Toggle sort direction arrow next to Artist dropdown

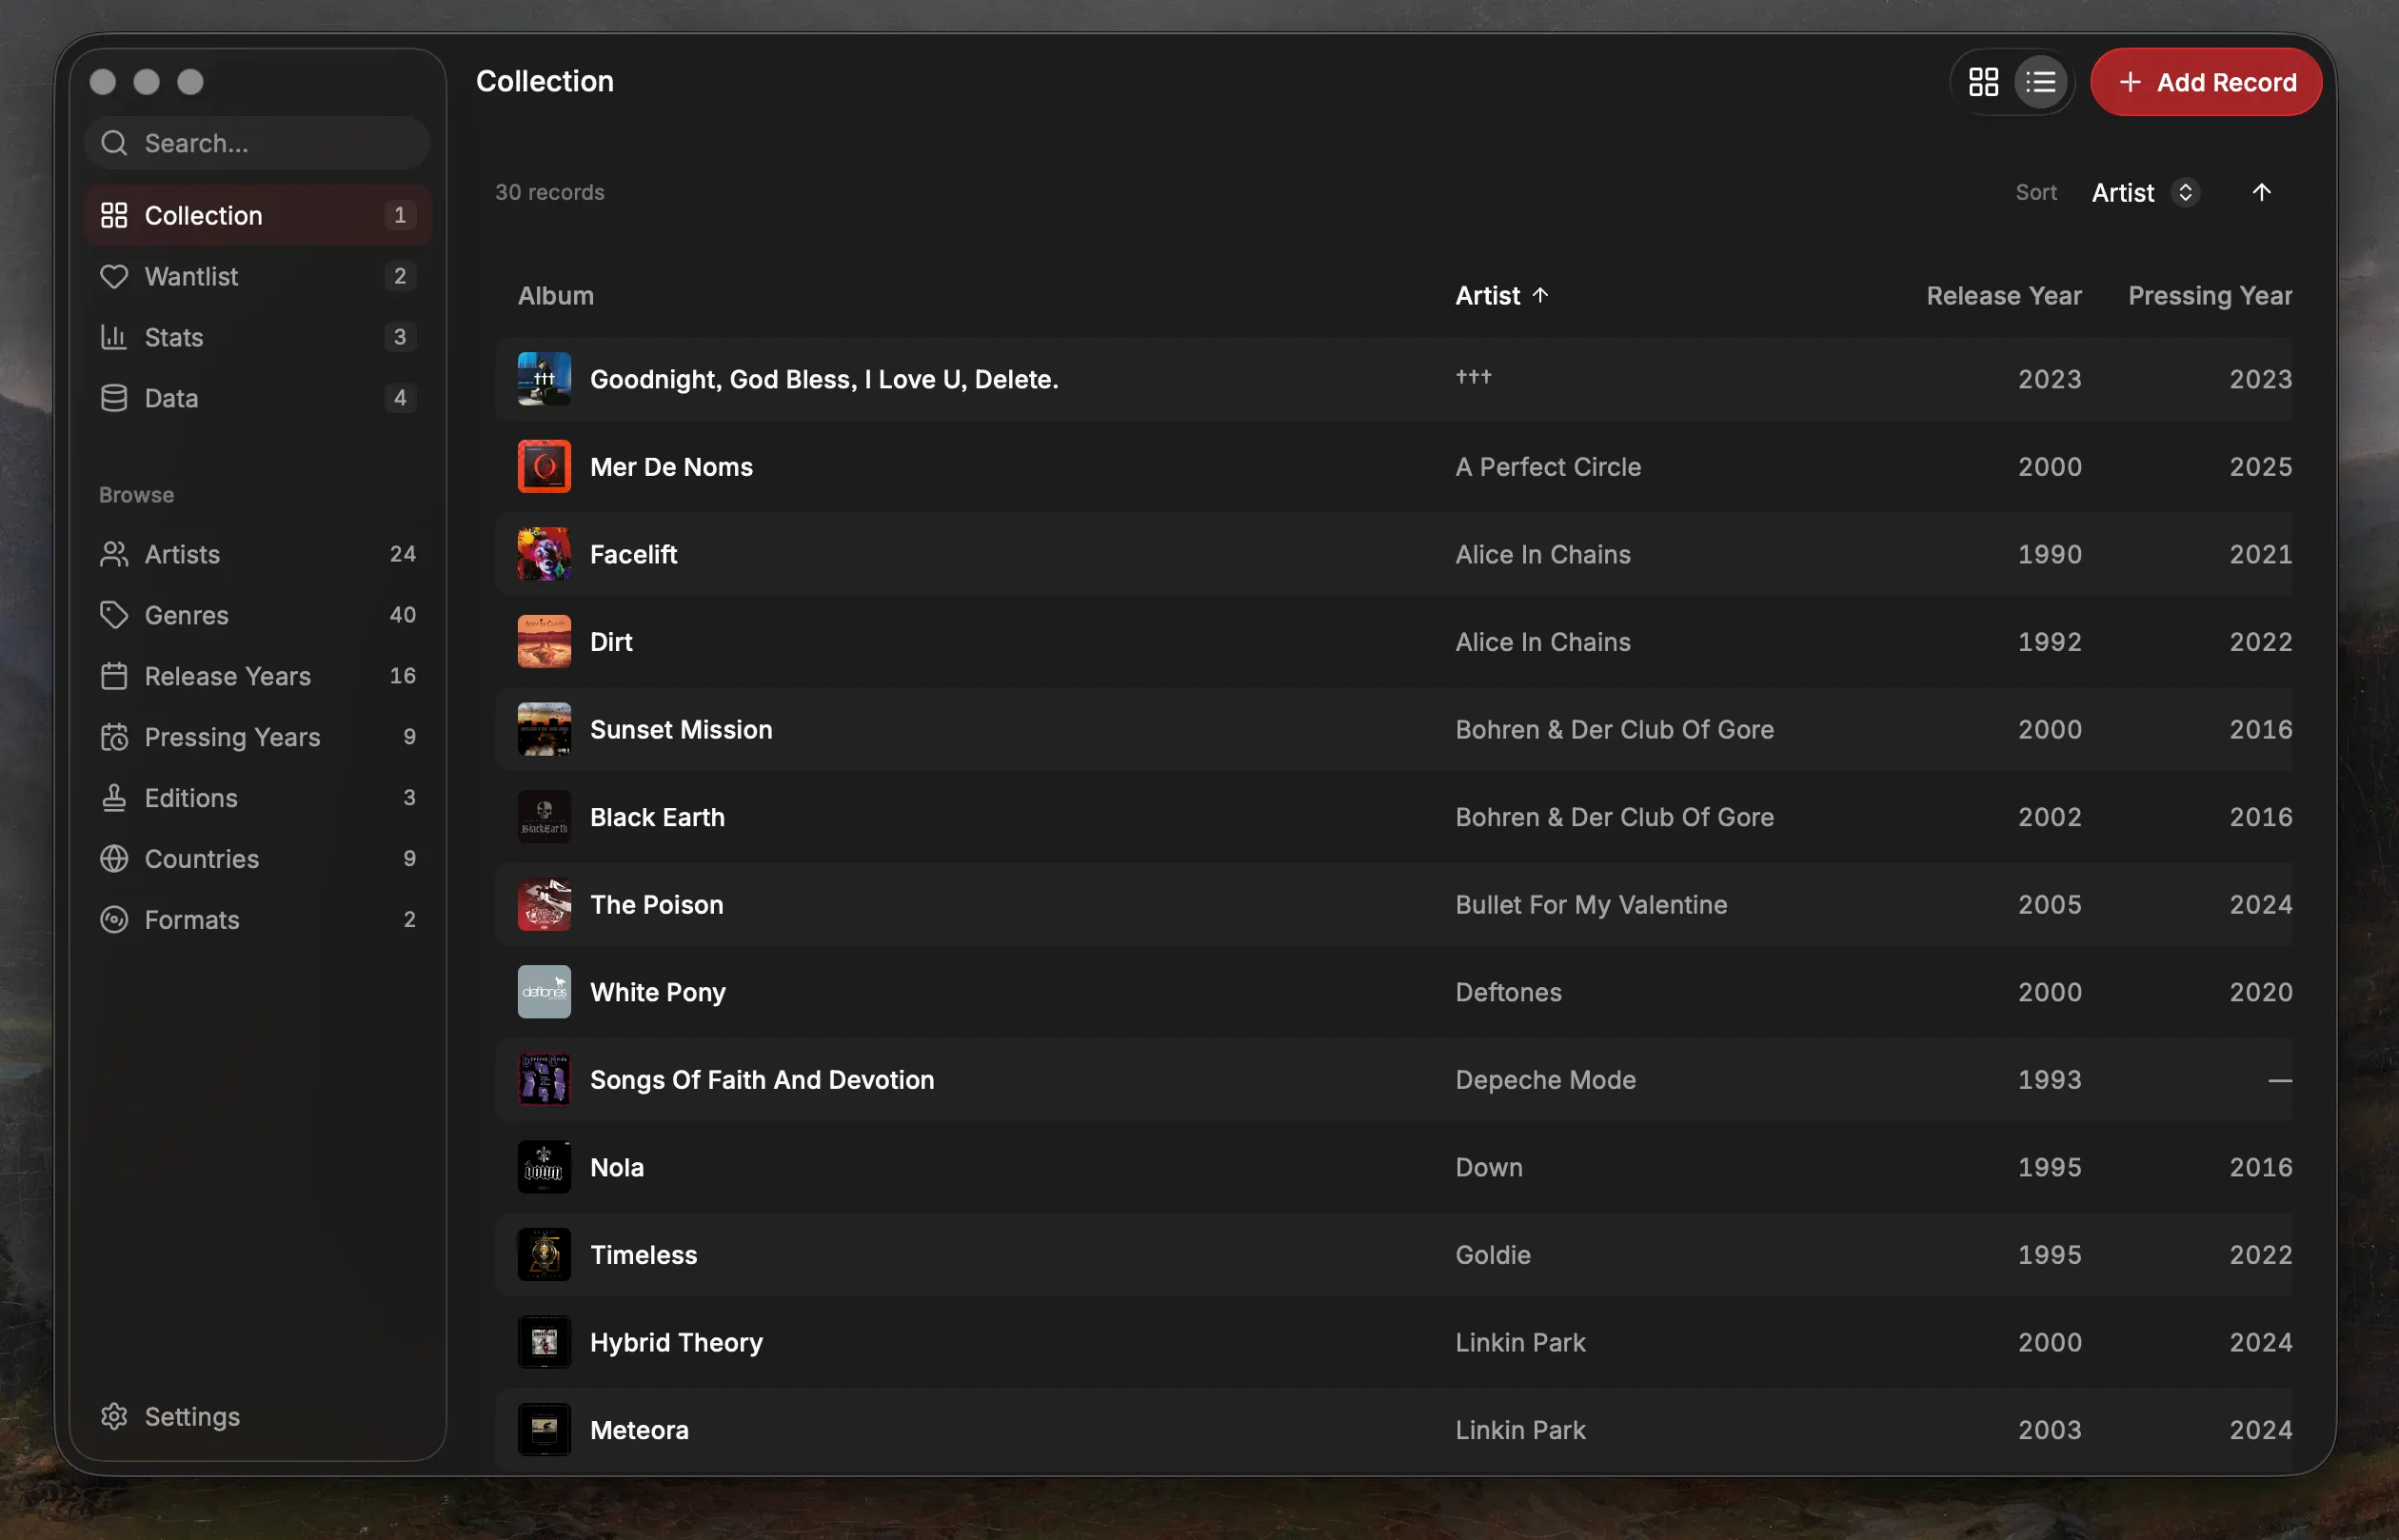2261,192
